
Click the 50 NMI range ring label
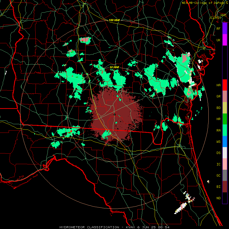114,67
